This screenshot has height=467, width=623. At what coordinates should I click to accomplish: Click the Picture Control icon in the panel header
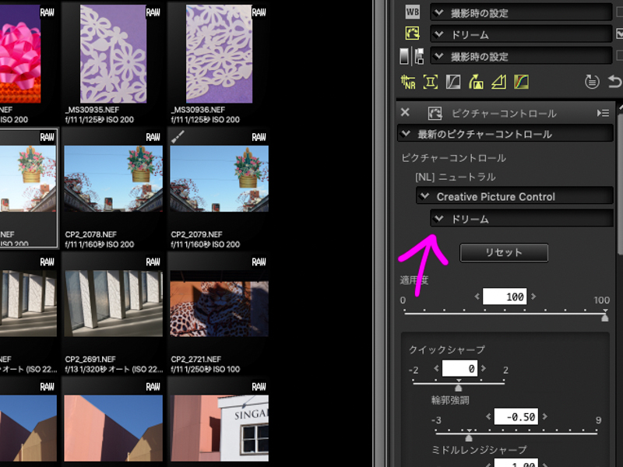[x=435, y=113]
